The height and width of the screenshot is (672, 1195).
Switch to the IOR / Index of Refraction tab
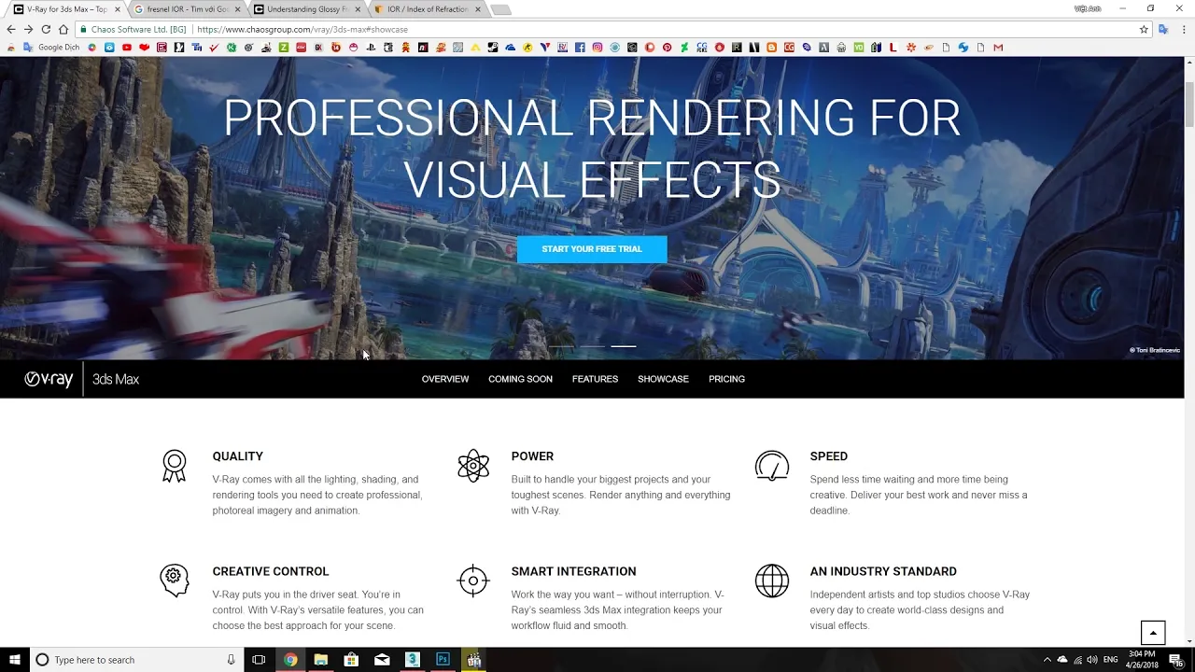click(x=428, y=9)
